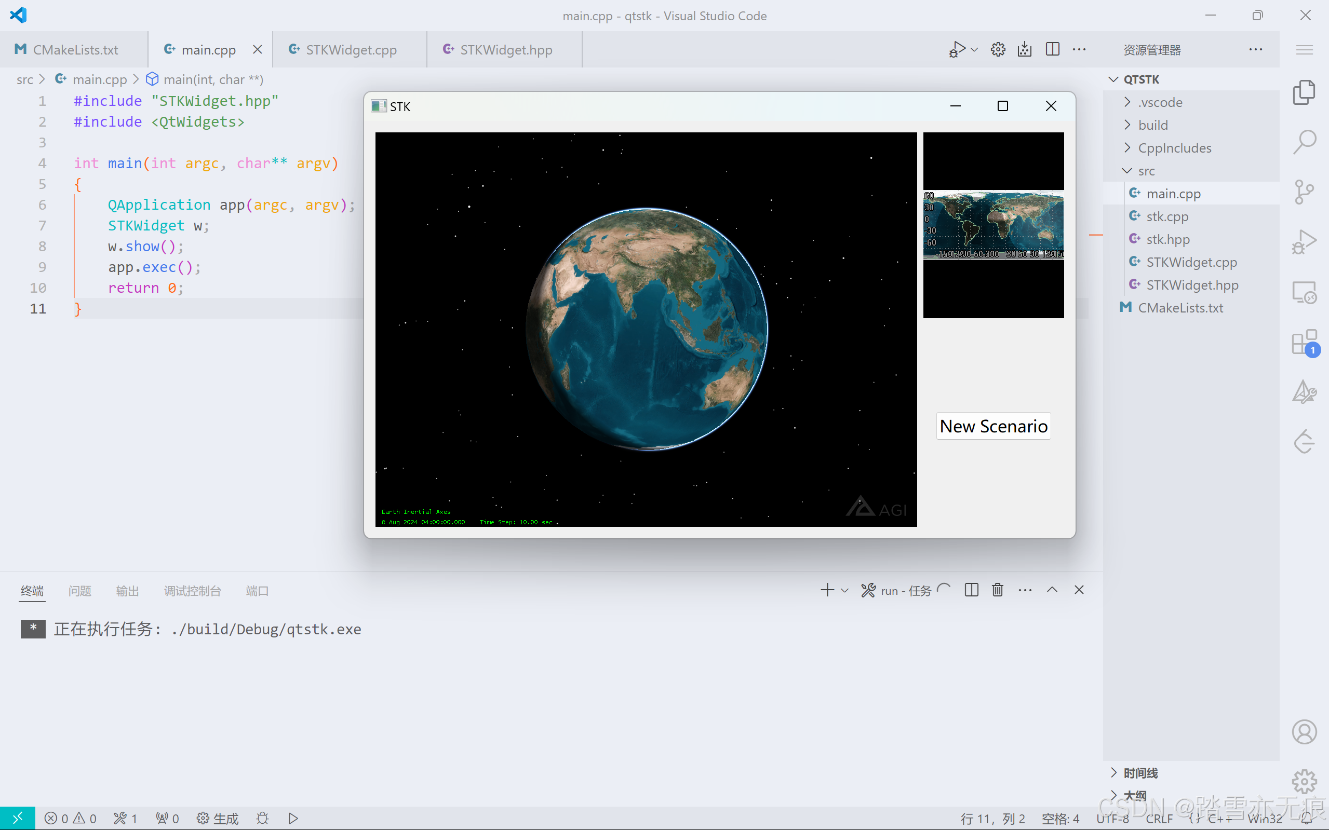1329x830 pixels.
Task: Open editor more actions ellipsis
Action: click(1079, 49)
